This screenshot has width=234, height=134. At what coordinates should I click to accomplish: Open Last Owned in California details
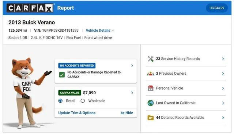[x=186, y=103]
